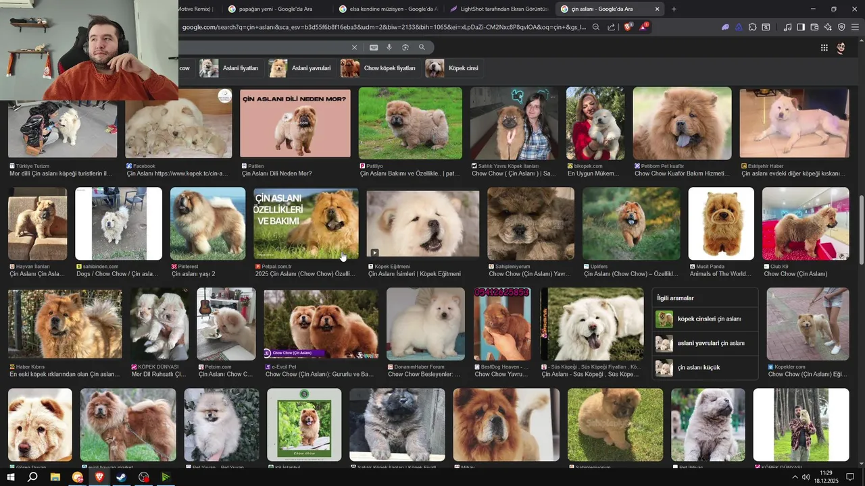The height and width of the screenshot is (486, 865).
Task: Open the extensions puzzle piece icon
Action: (752, 27)
